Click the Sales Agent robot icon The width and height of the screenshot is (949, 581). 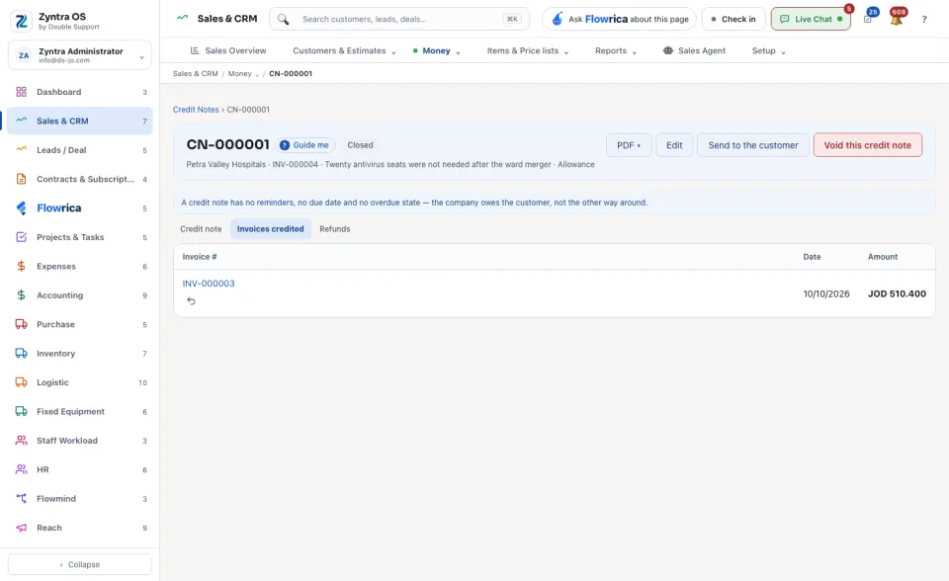[x=667, y=50]
